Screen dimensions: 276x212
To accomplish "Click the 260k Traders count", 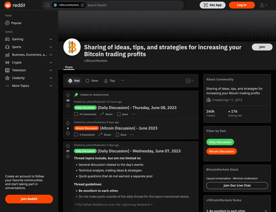I will pyautogui.click(x=211, y=113).
